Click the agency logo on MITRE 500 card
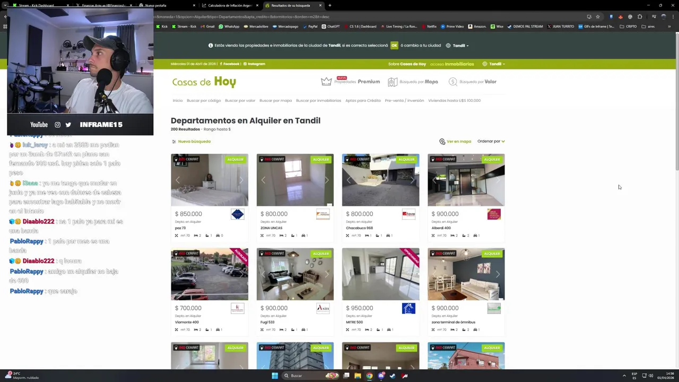The image size is (679, 382). pyautogui.click(x=408, y=308)
